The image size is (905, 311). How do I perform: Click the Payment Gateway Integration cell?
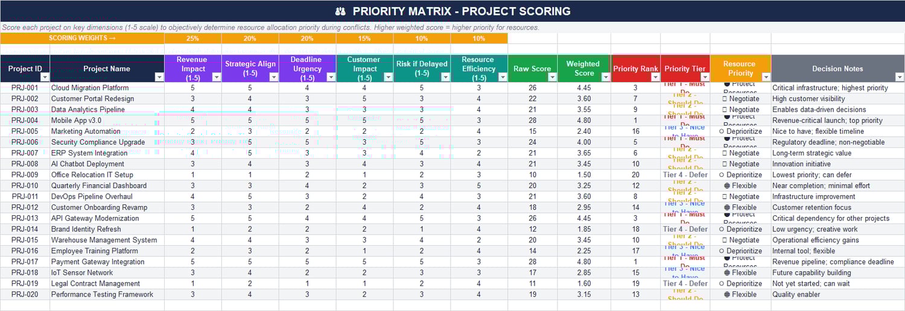point(107,262)
